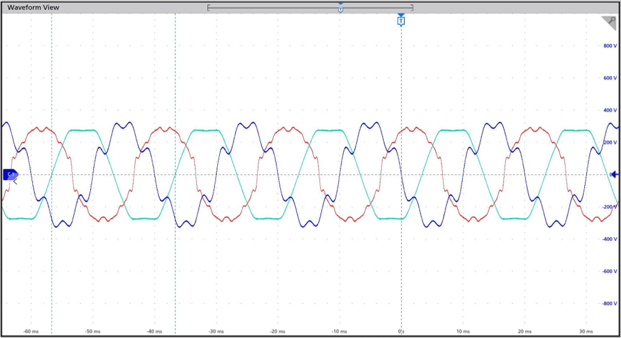Click the 800 V vertical scale label
621x338 pixels.
(610, 46)
